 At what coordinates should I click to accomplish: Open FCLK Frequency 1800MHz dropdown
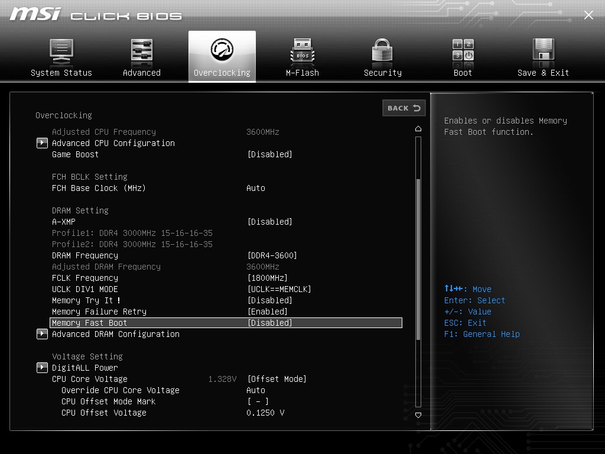coord(268,278)
